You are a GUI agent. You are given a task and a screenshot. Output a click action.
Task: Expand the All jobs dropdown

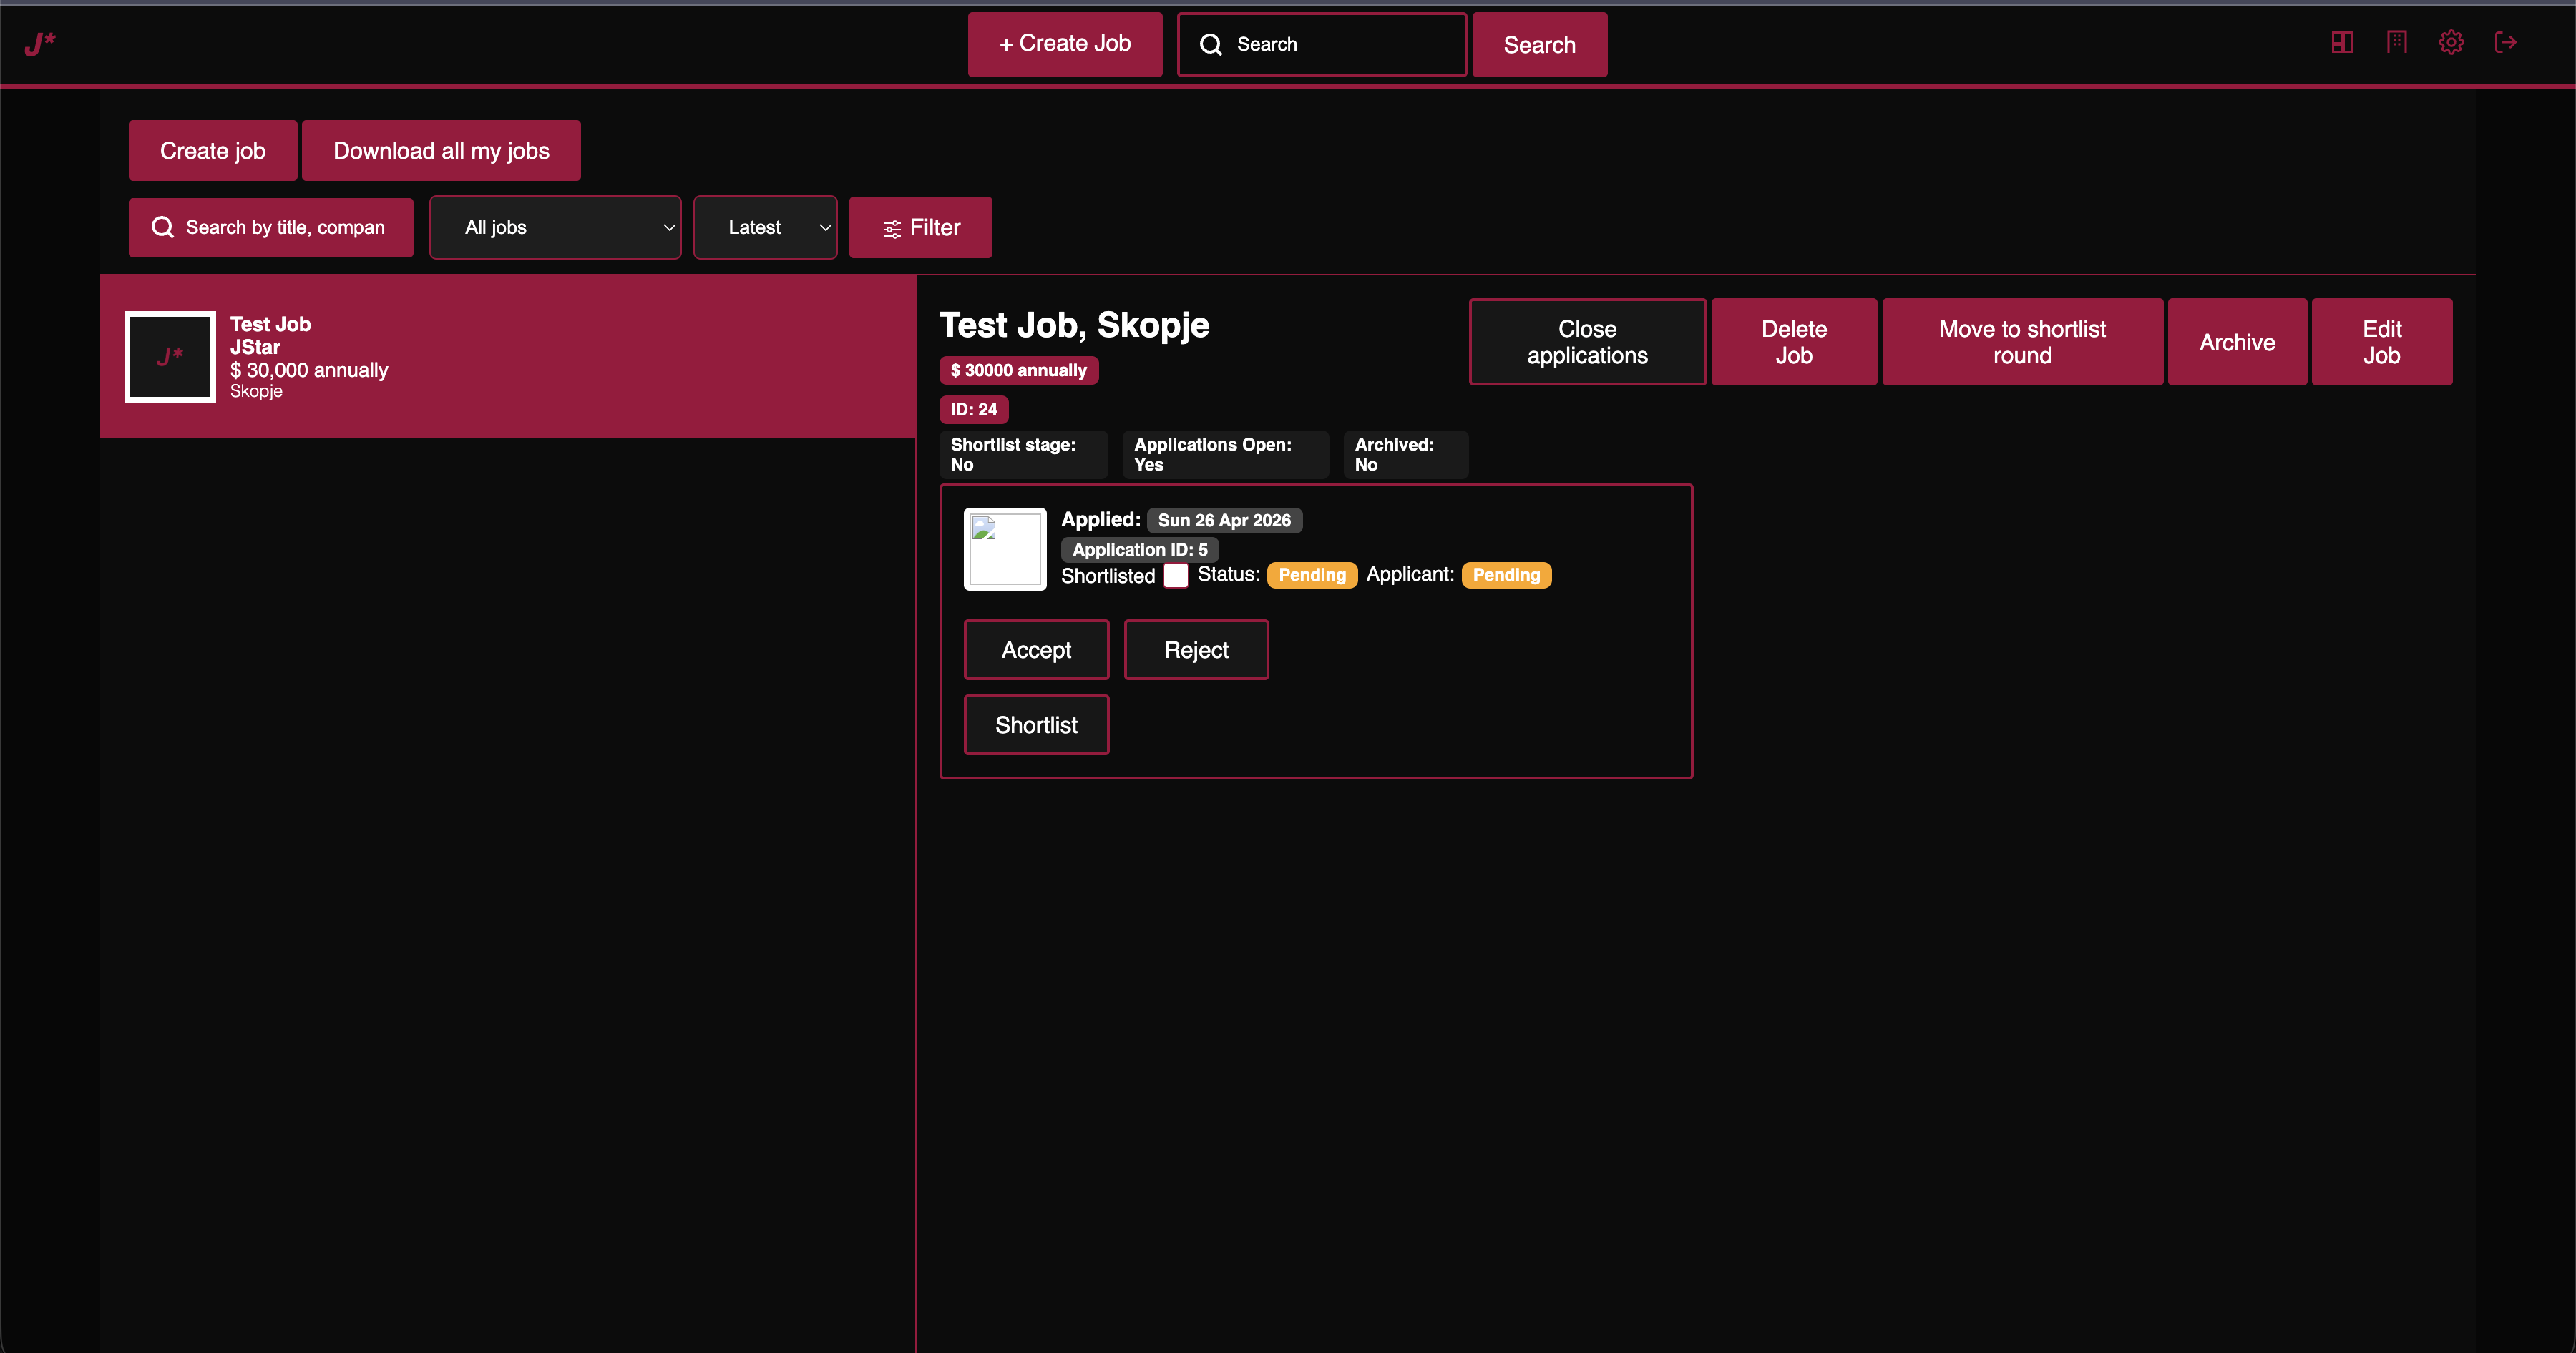pyautogui.click(x=555, y=228)
